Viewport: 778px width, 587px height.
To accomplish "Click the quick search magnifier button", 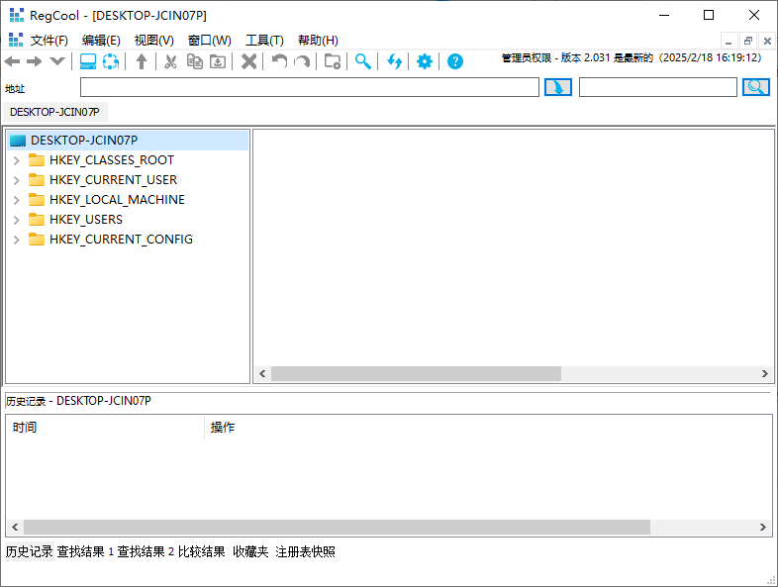I will point(755,87).
